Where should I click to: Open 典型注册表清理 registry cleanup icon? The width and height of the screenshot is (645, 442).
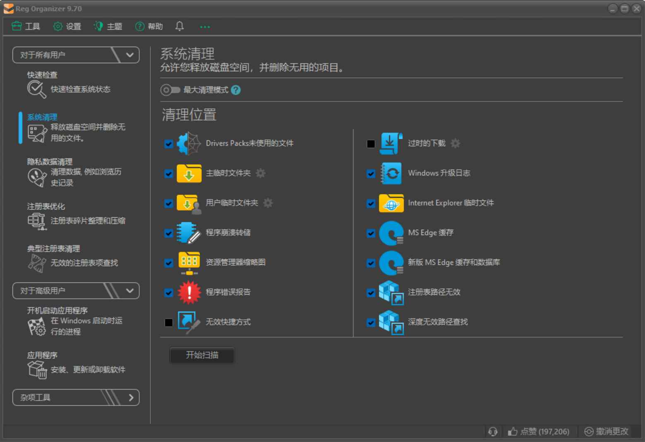(36, 262)
